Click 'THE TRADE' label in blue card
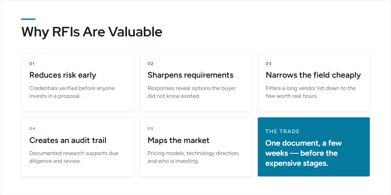391x195 pixels. point(282,132)
